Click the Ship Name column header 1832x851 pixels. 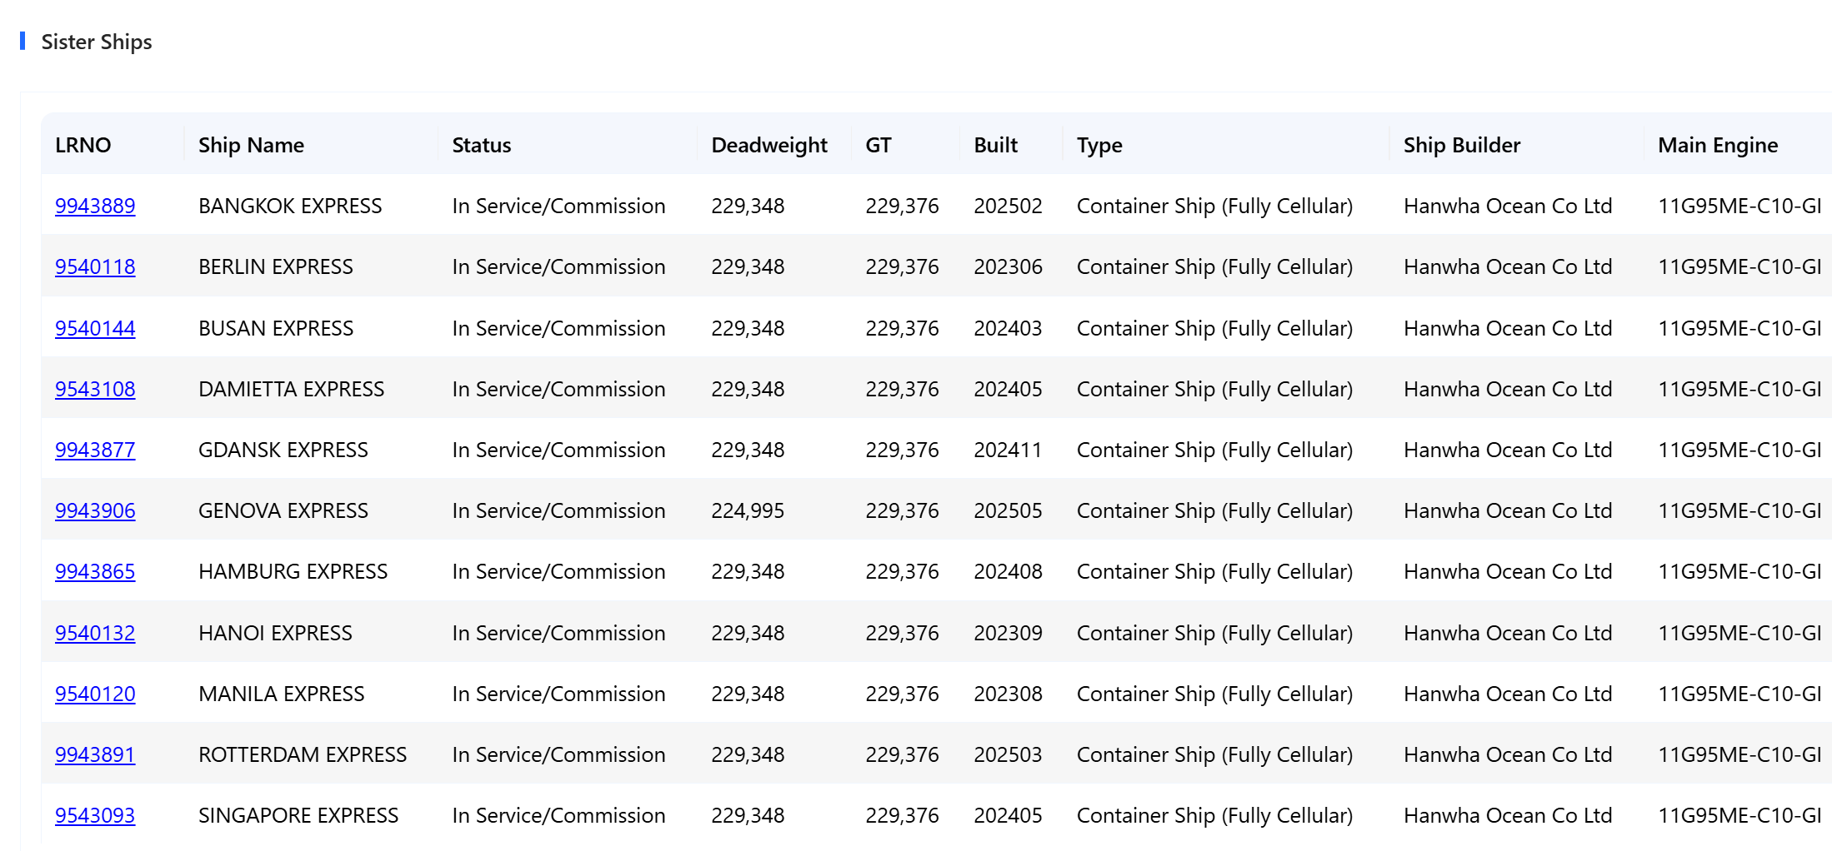pos(251,145)
